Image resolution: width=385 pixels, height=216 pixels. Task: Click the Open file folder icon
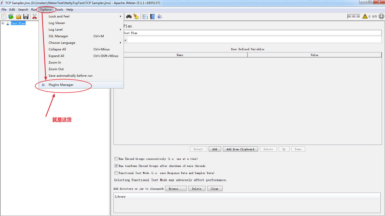[18, 16]
